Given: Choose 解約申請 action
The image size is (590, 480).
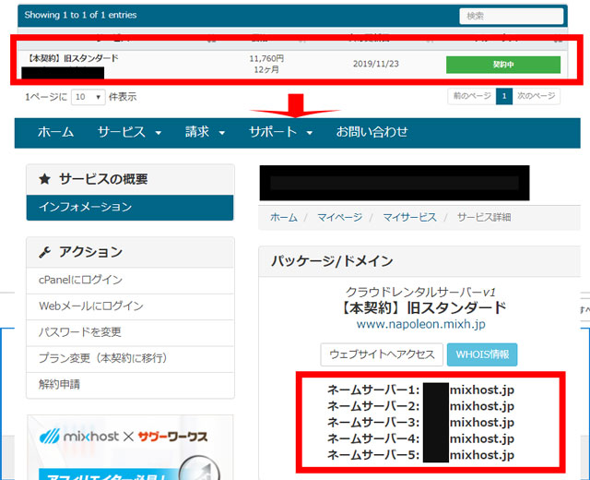Looking at the screenshot, I should point(130,385).
